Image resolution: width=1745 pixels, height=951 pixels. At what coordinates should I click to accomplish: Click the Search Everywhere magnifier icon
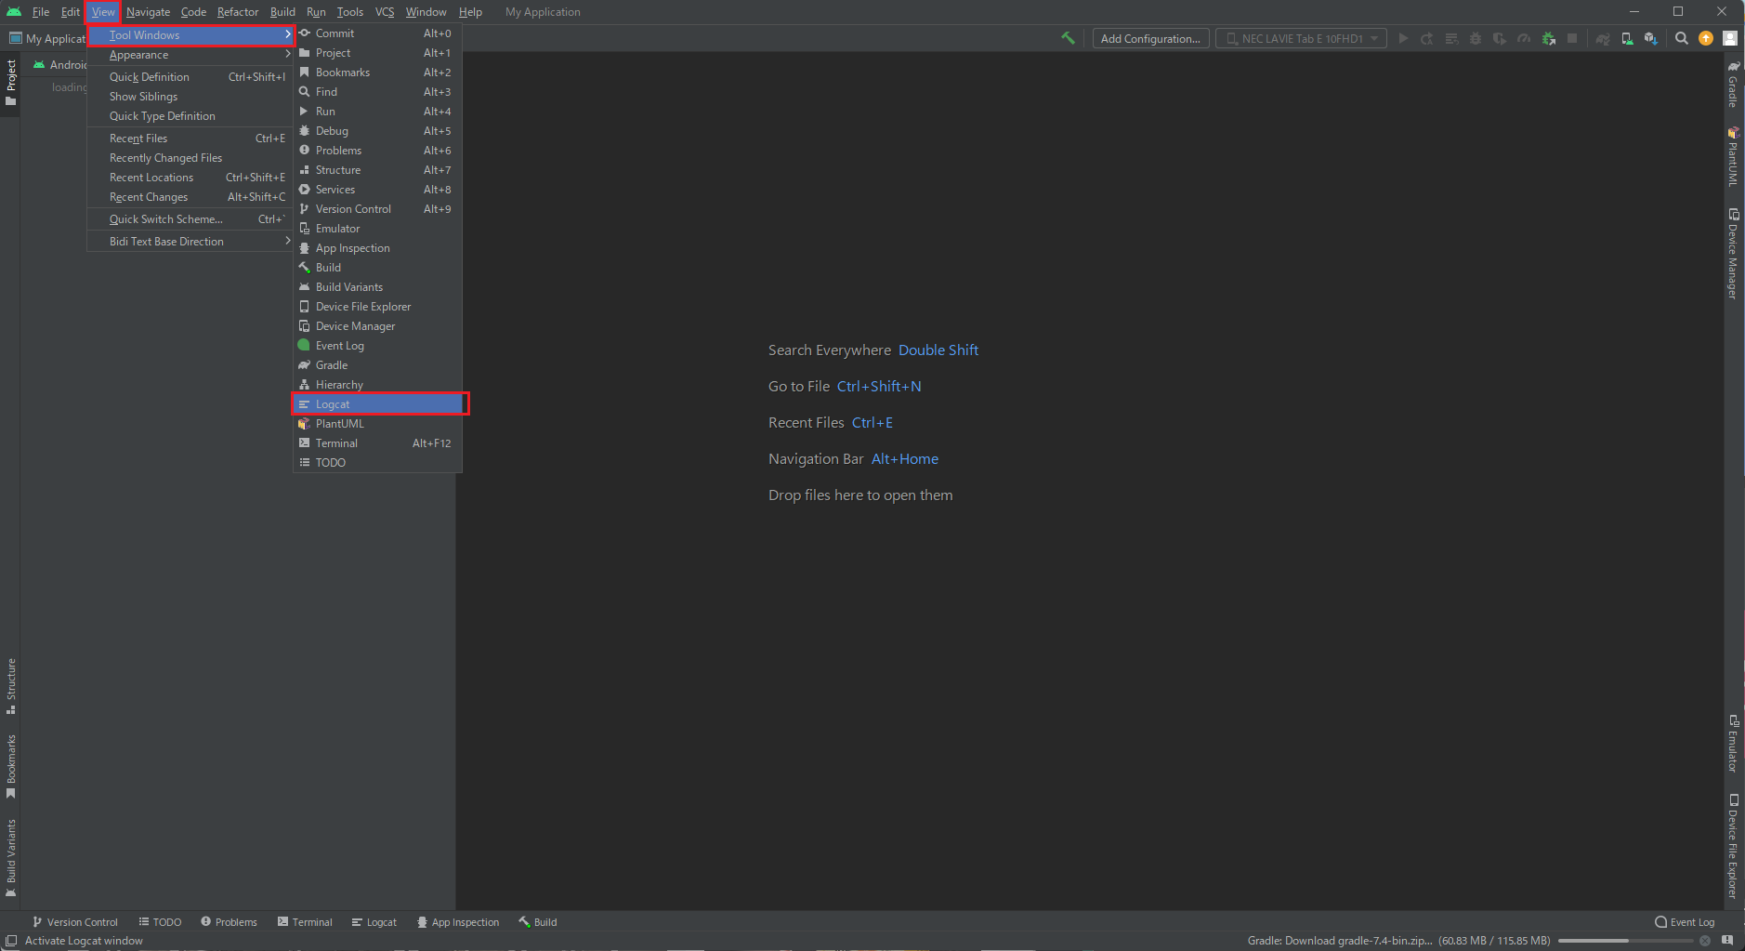coord(1681,38)
